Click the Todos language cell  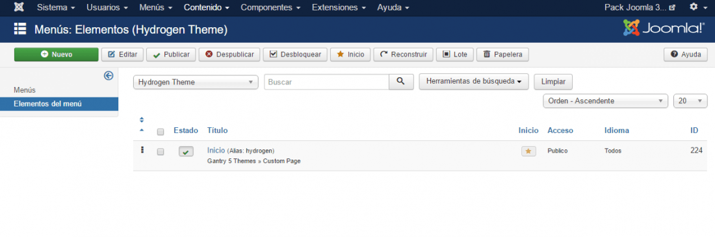click(x=613, y=151)
